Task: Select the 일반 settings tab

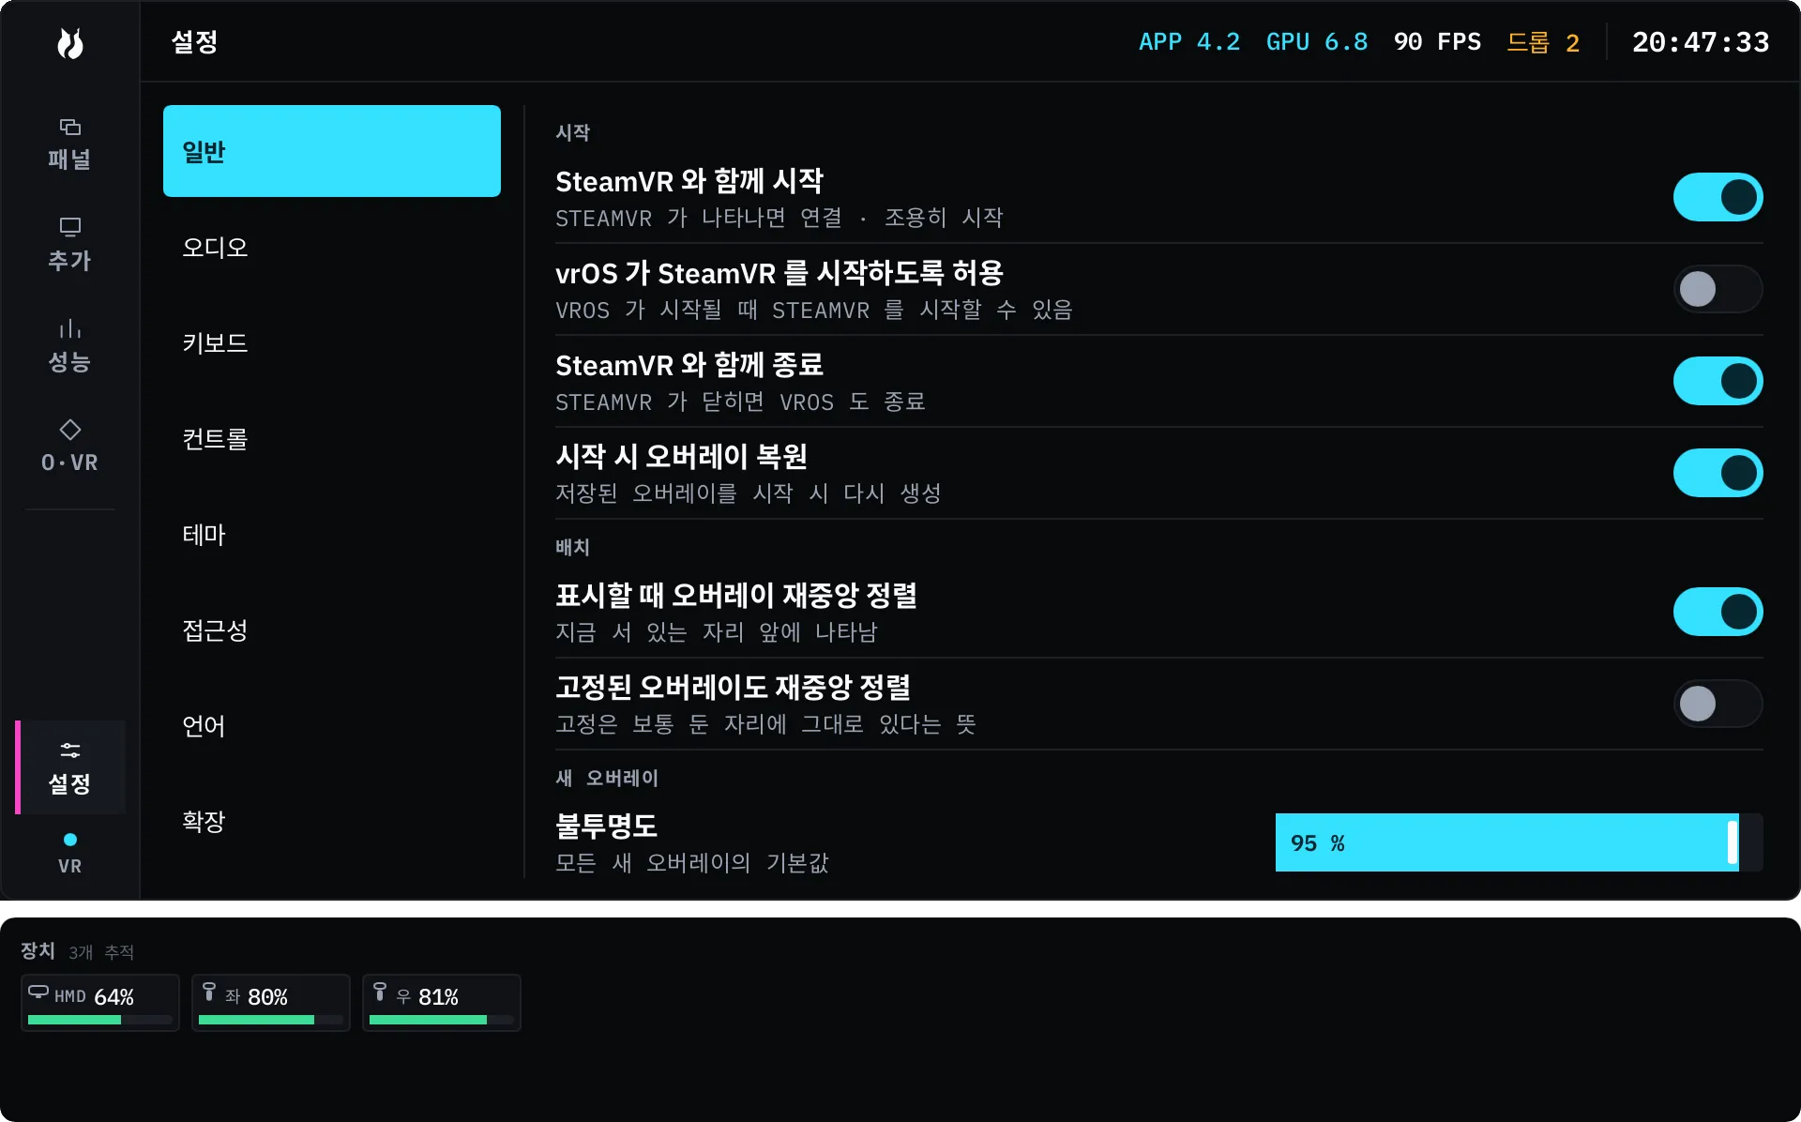Action: coord(332,151)
